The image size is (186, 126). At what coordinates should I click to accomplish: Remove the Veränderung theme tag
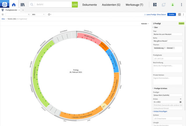coord(164,48)
